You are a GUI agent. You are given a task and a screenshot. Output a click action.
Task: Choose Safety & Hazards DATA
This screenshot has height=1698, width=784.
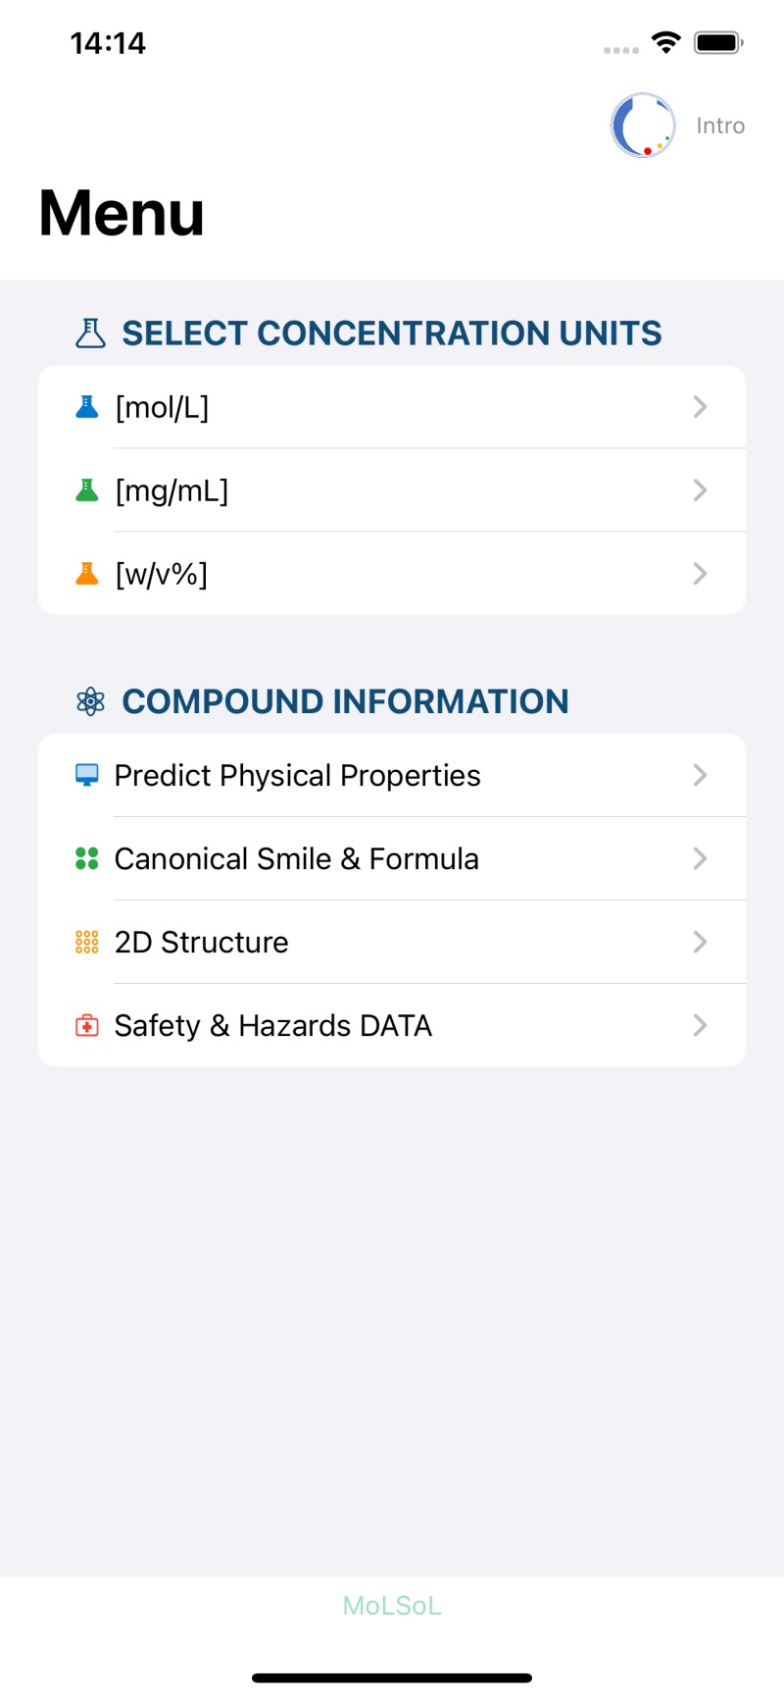tap(272, 1026)
